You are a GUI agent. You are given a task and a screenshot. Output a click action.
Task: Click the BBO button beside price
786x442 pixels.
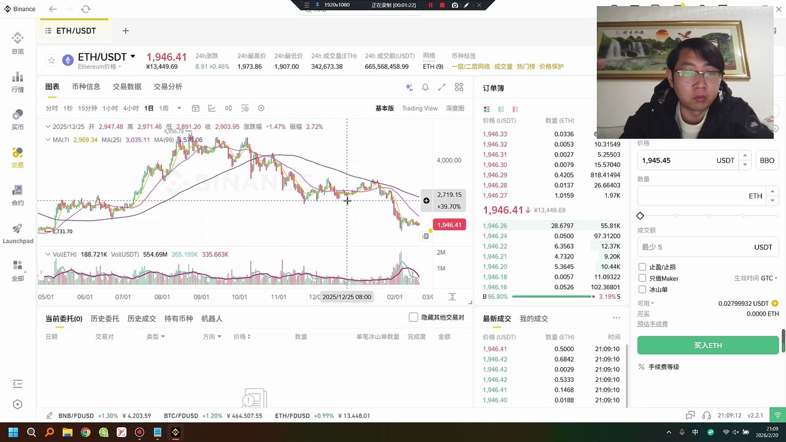[767, 160]
